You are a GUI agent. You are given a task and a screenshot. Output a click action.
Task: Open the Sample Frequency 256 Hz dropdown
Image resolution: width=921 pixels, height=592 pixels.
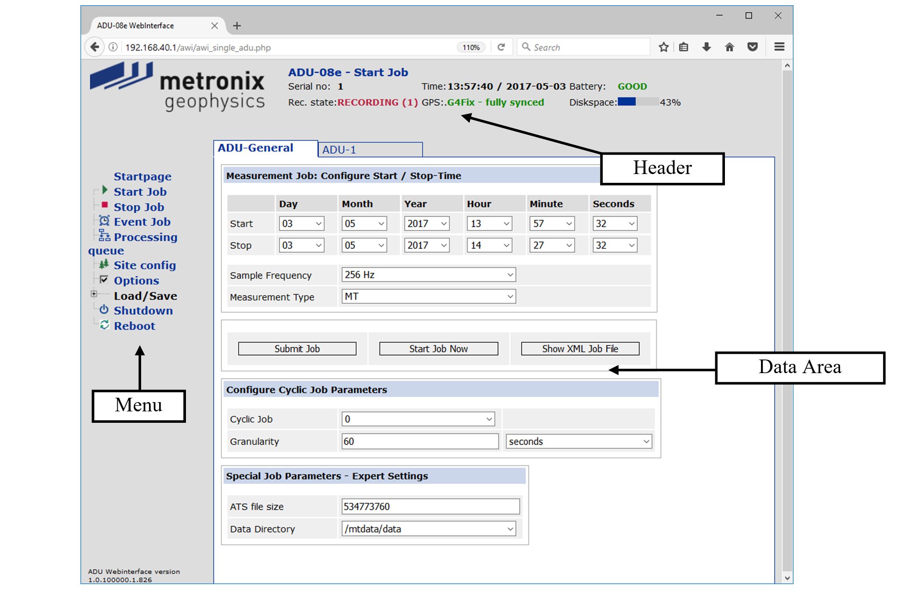(x=429, y=275)
